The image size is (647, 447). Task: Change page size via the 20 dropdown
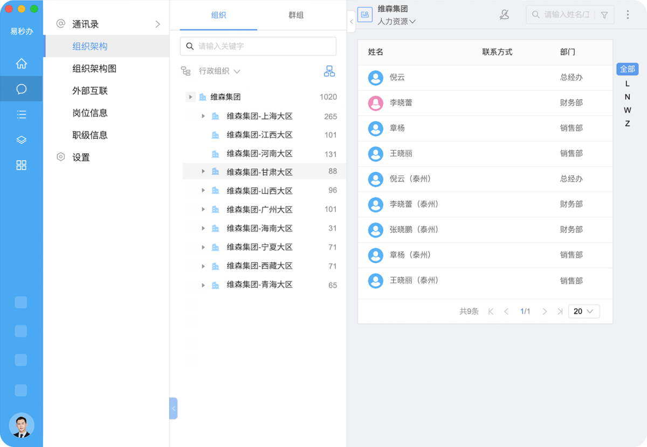pyautogui.click(x=584, y=311)
